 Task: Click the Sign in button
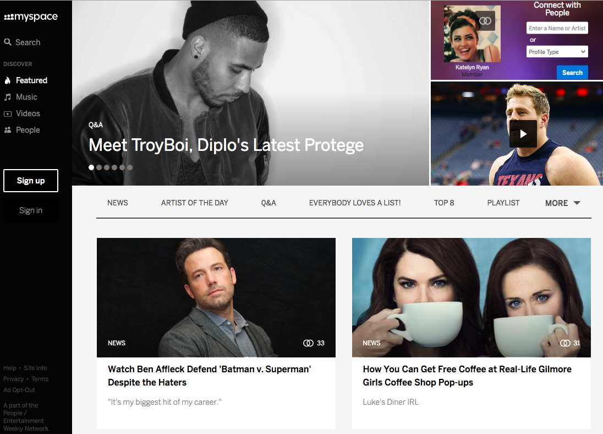coord(31,210)
